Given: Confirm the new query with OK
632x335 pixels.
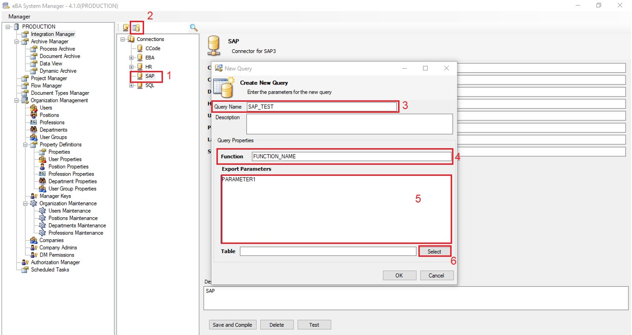Looking at the screenshot, I should [399, 276].
